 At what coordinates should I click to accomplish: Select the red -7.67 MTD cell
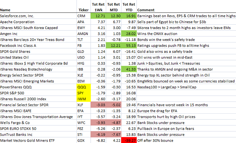coord(114,135)
